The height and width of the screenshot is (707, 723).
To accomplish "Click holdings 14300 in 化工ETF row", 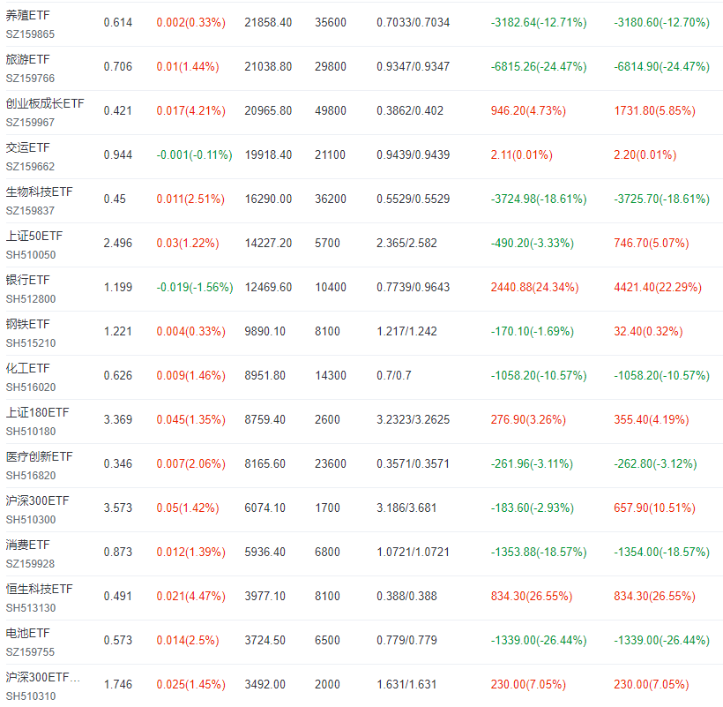I will click(x=331, y=376).
